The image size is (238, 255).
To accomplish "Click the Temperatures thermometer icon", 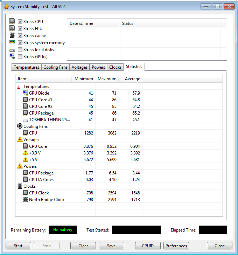I will pos(20,87).
